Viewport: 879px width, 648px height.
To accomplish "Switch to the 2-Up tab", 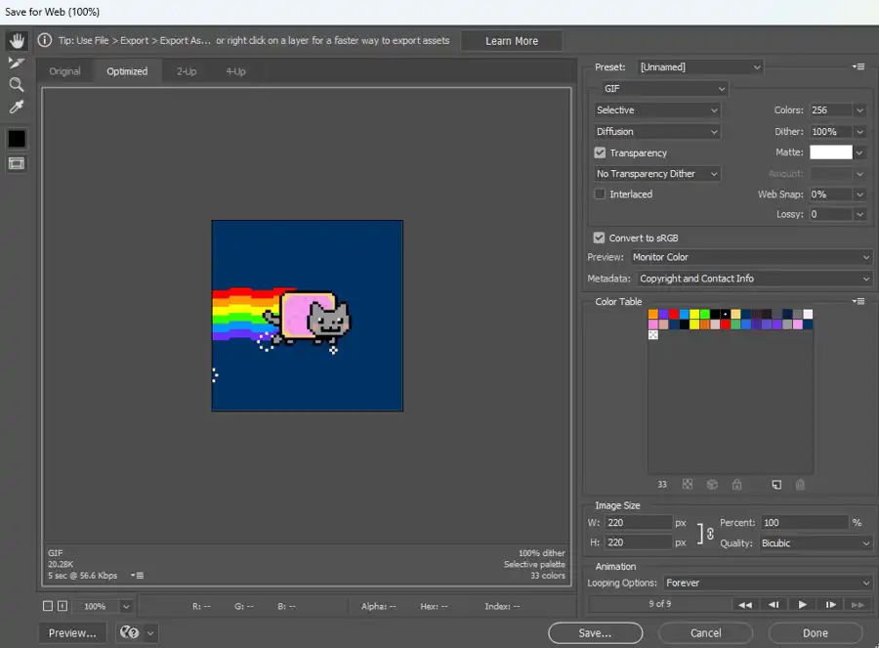I will 187,71.
